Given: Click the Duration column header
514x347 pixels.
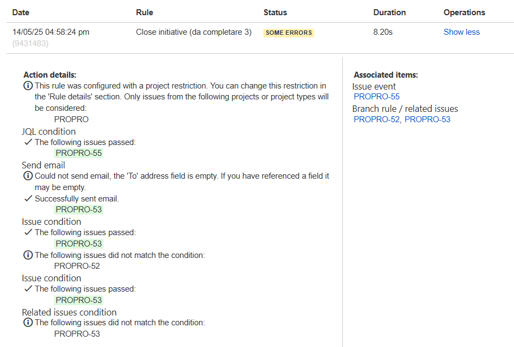Looking at the screenshot, I should [389, 12].
